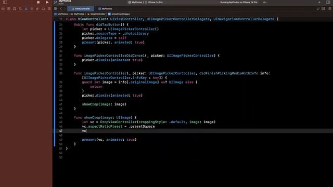333x187 pixels.
Task: Click the class ViewController declaration line
Action: pyautogui.click(x=172, y=19)
